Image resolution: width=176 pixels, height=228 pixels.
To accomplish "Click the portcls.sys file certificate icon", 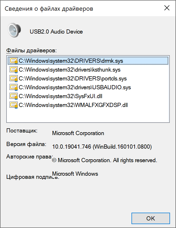I will tap(14, 79).
